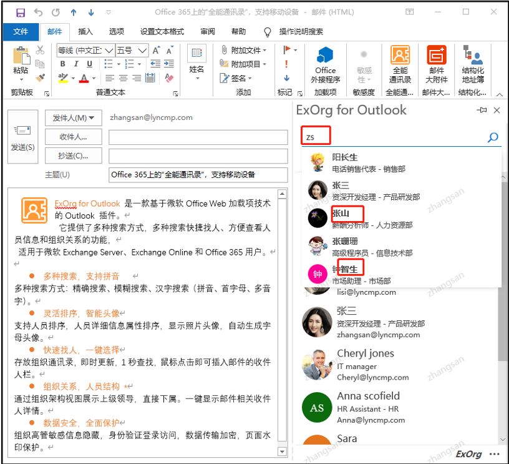
Task: Clear all formatting with eraser icon
Action: [169, 78]
